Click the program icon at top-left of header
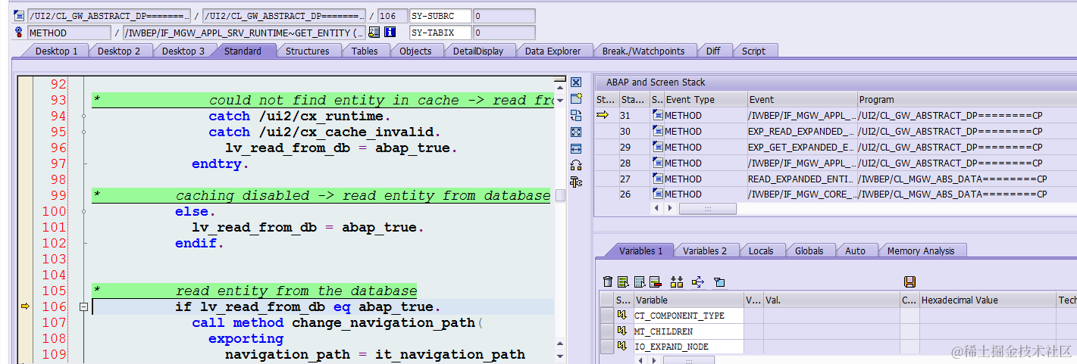 tap(20, 16)
